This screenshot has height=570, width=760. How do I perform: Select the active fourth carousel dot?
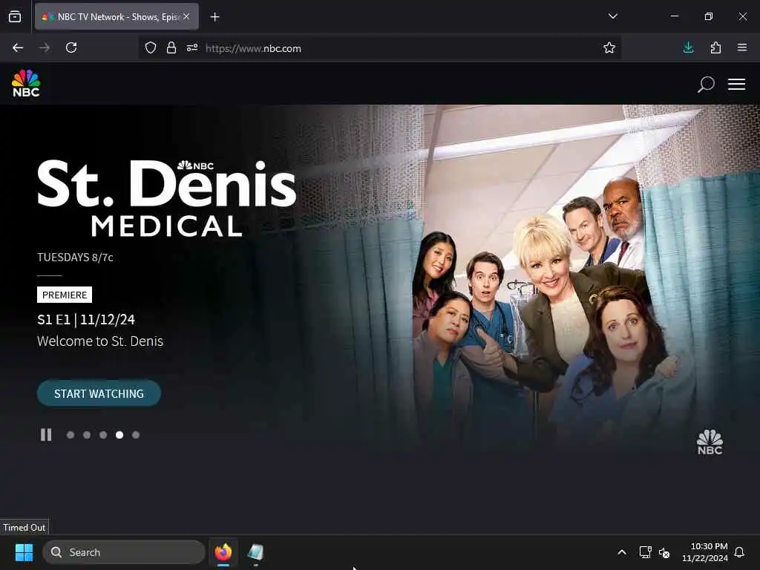pyautogui.click(x=119, y=435)
